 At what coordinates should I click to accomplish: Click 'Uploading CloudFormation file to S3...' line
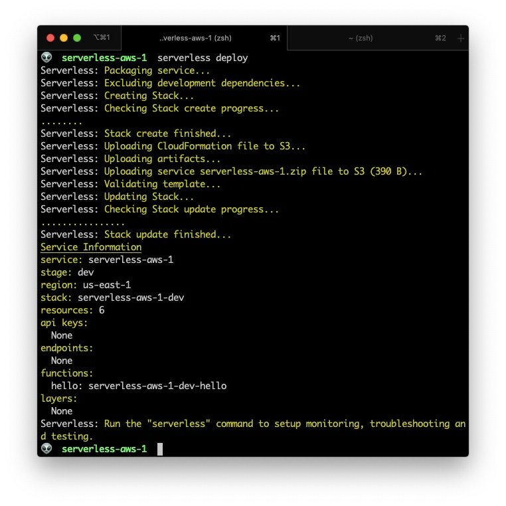coord(173,146)
